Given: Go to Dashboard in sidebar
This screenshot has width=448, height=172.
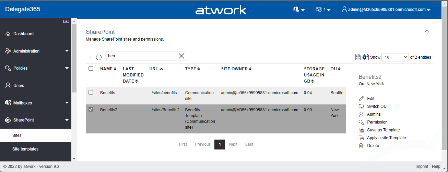Looking at the screenshot, I should click(23, 34).
